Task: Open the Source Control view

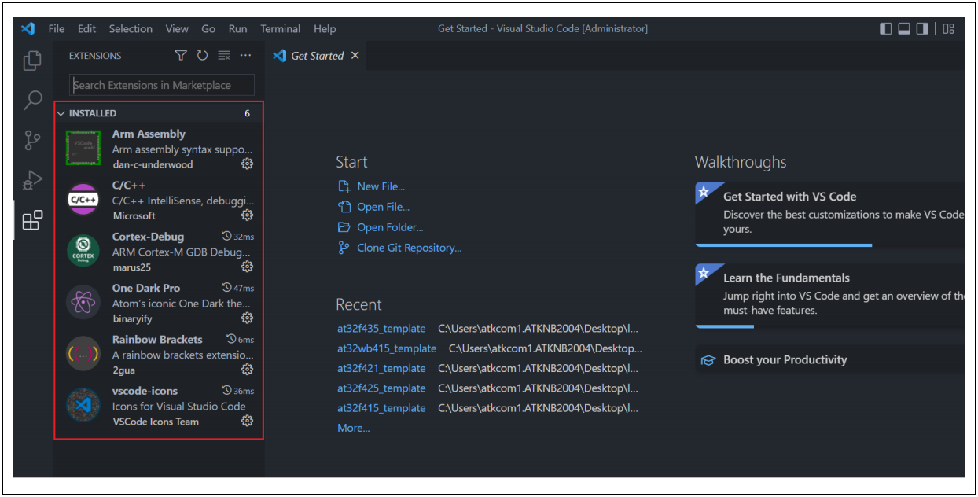Action: tap(32, 140)
